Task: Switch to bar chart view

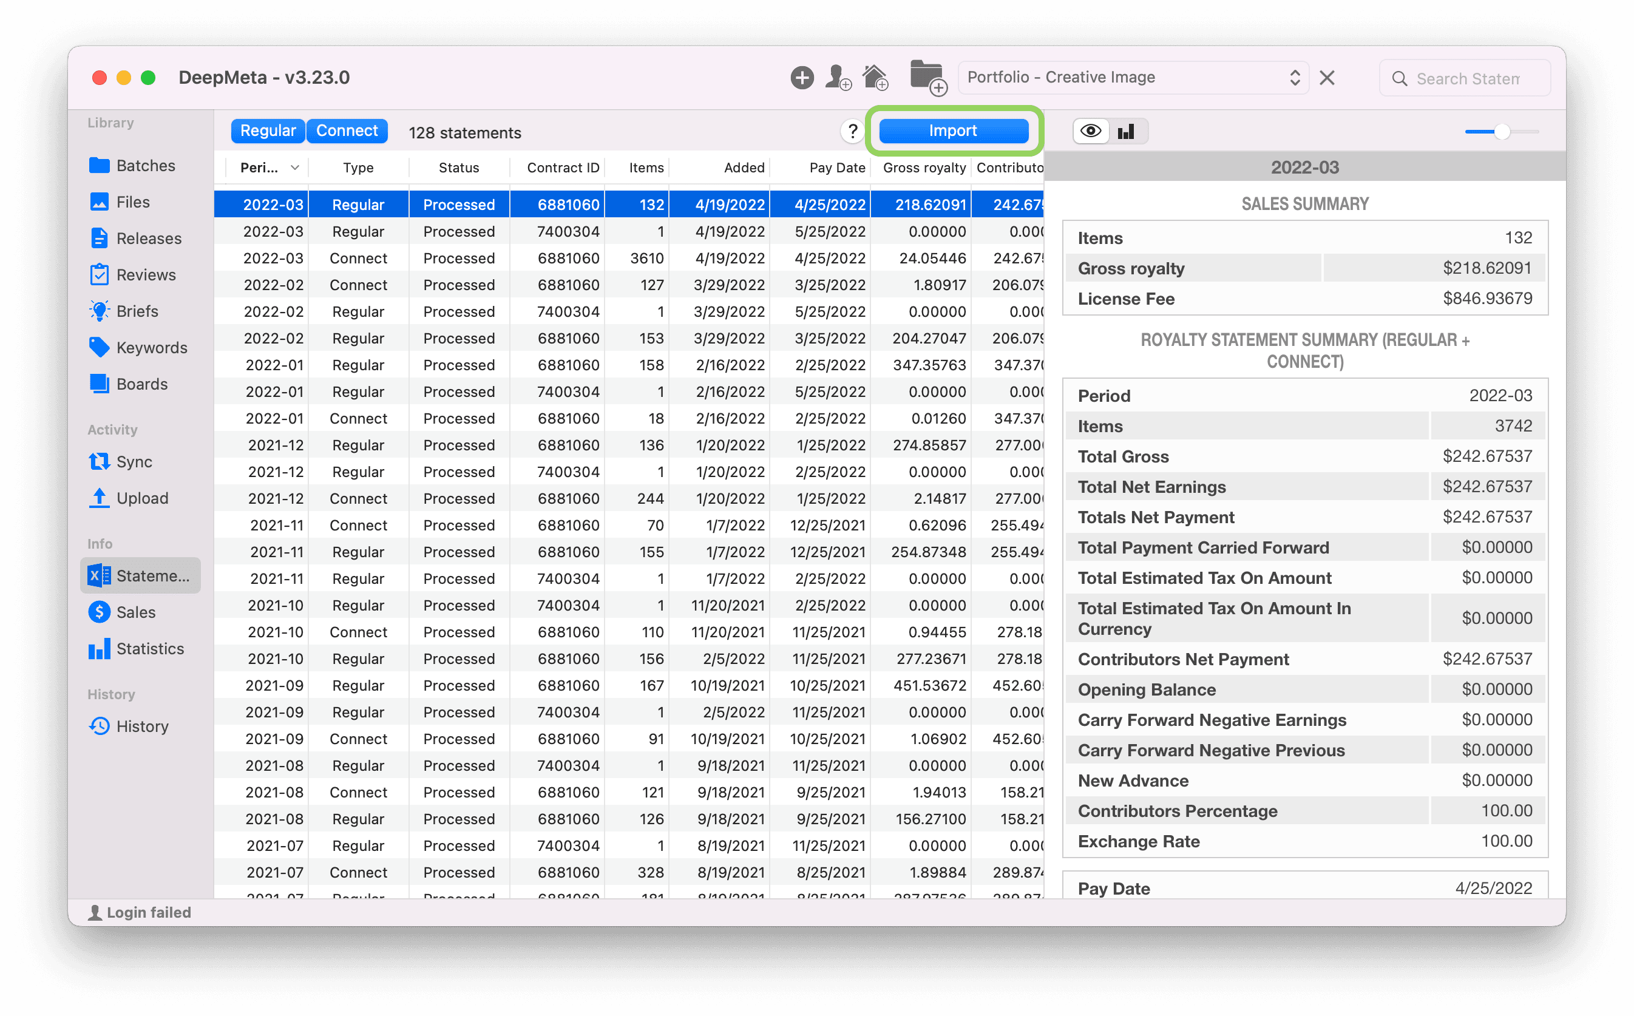Action: click(1127, 131)
